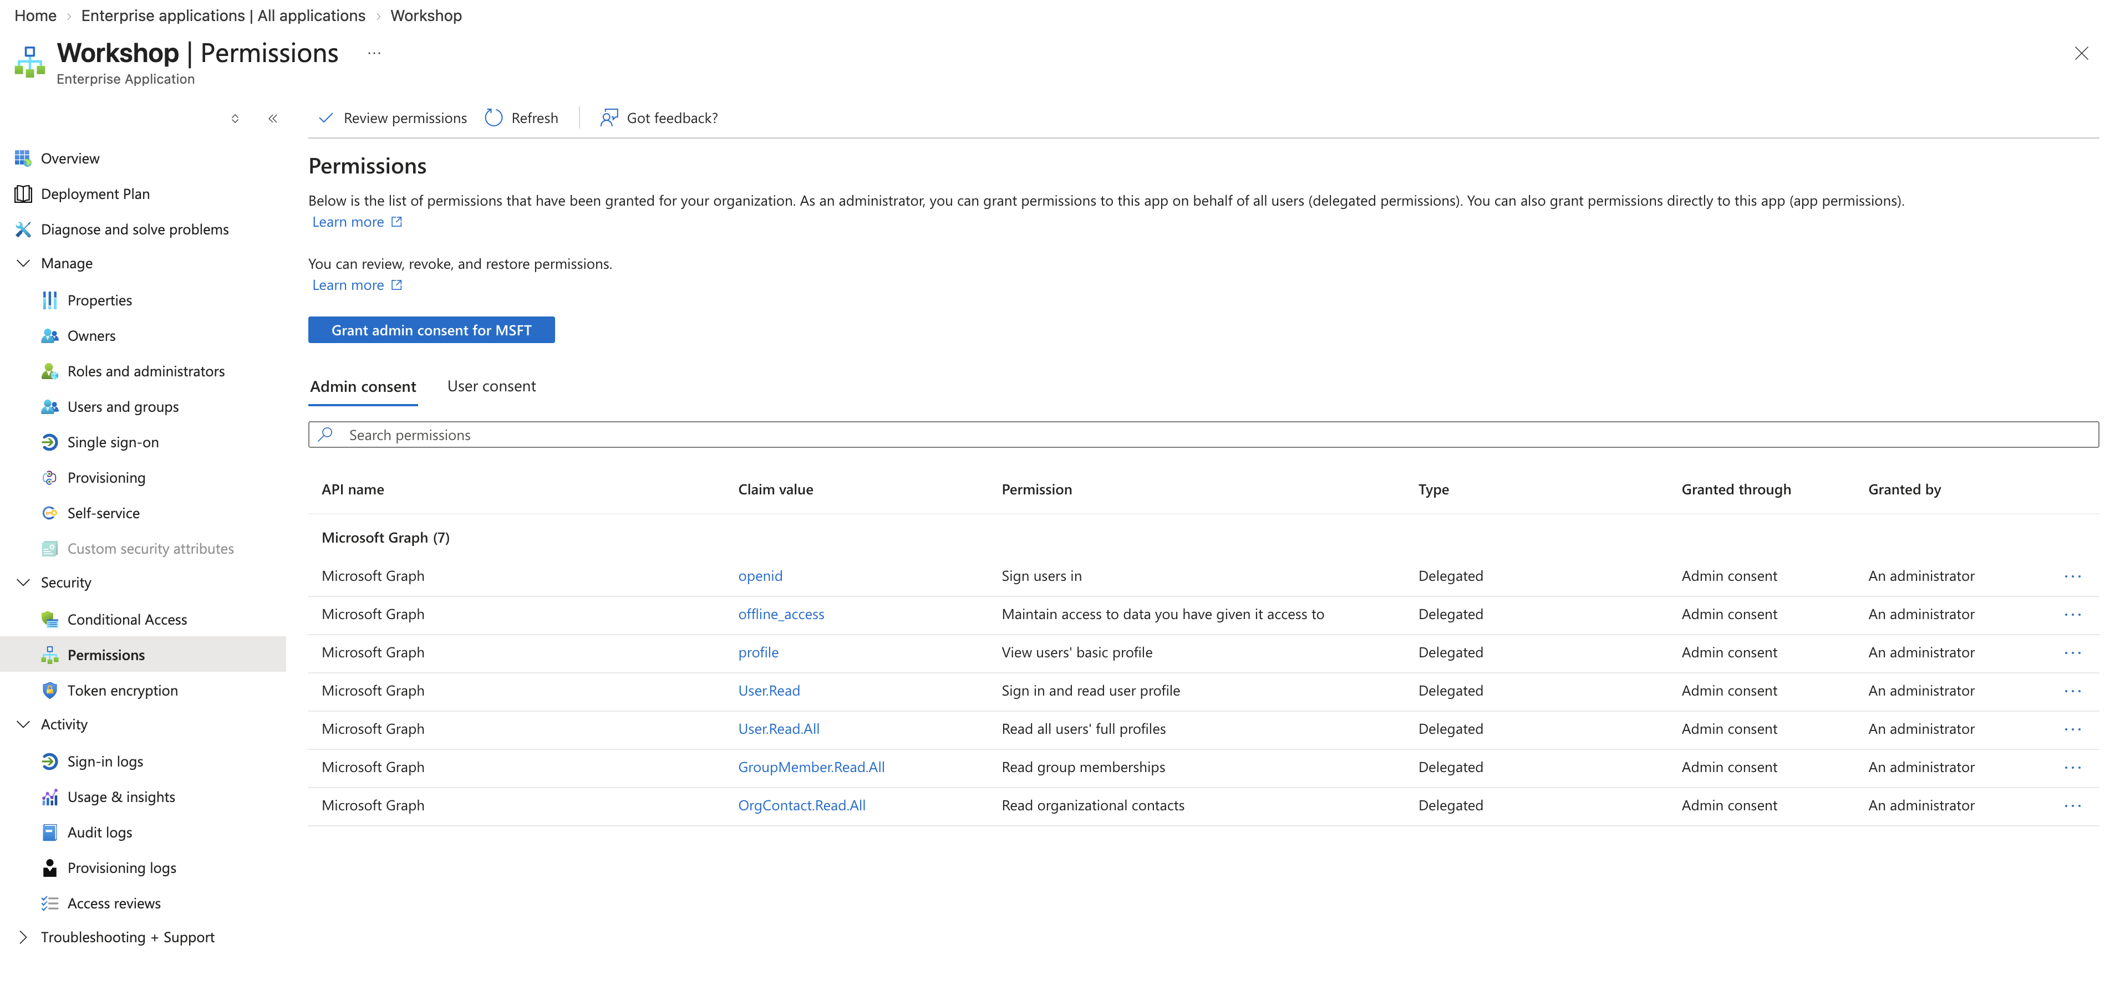Image resolution: width=2115 pixels, height=991 pixels.
Task: Click the Claim value column header
Action: click(x=775, y=490)
